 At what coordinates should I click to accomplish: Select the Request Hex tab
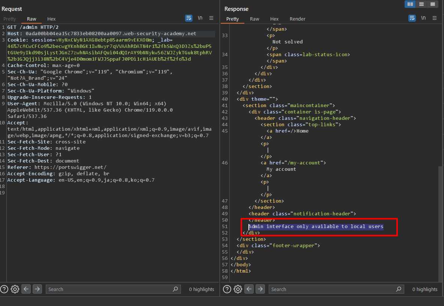(51, 19)
